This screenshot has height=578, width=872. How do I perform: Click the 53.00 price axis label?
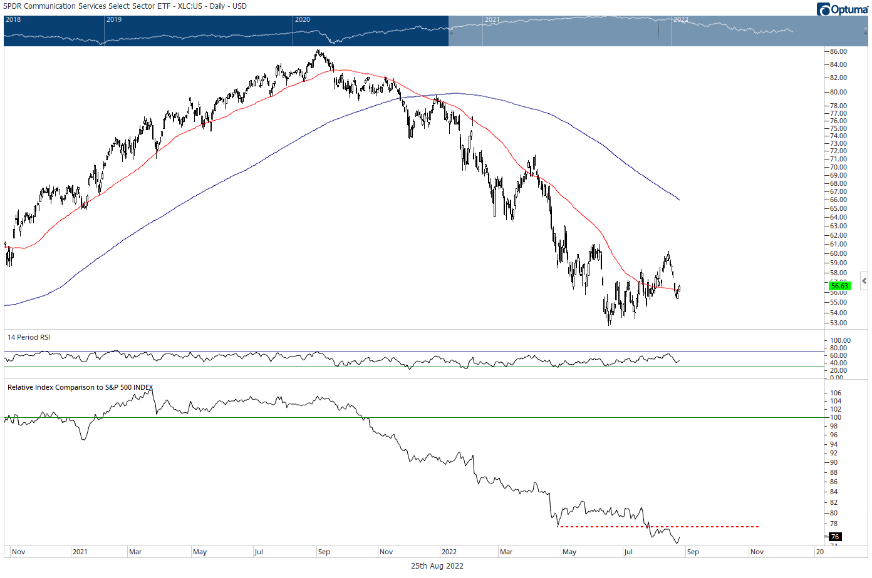coord(838,323)
